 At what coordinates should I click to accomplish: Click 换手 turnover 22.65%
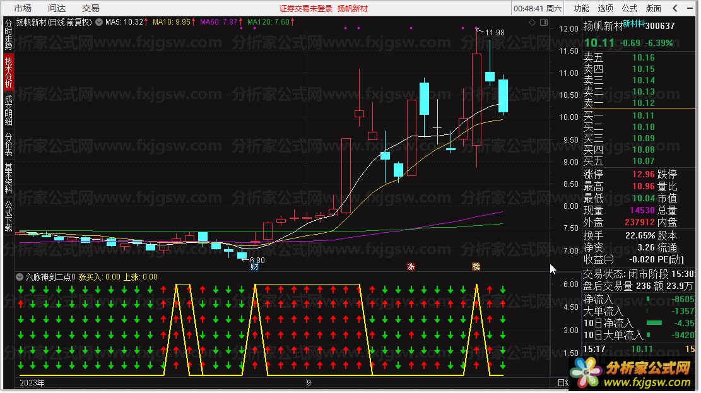pos(640,236)
